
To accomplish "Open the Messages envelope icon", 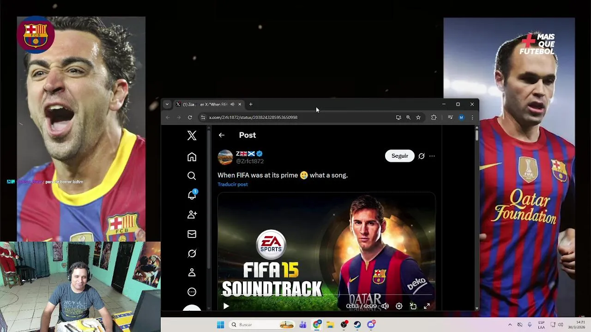I will click(x=192, y=234).
